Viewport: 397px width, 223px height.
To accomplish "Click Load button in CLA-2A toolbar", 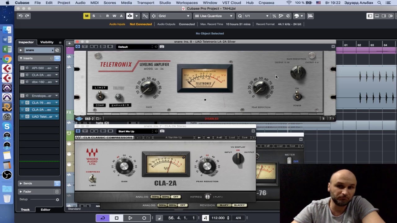I will click(x=232, y=138).
